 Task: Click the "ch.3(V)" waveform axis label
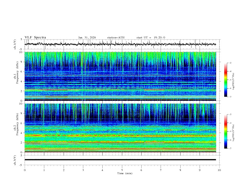coord(15,160)
